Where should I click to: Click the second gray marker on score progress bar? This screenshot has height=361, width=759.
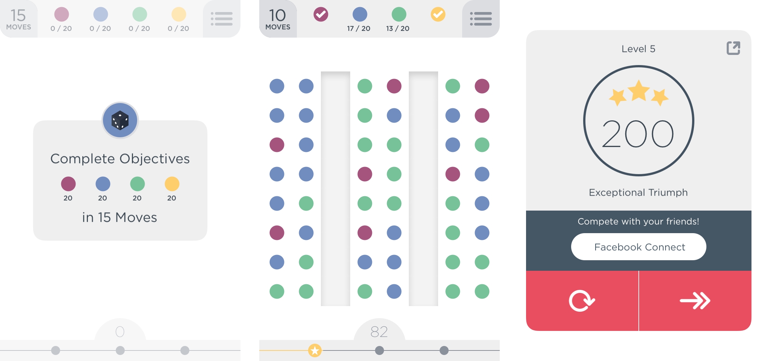point(444,350)
